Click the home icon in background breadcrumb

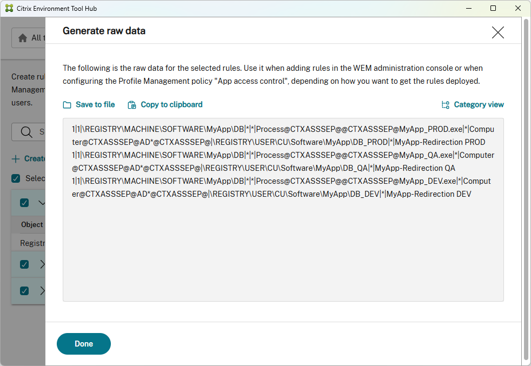(23, 38)
